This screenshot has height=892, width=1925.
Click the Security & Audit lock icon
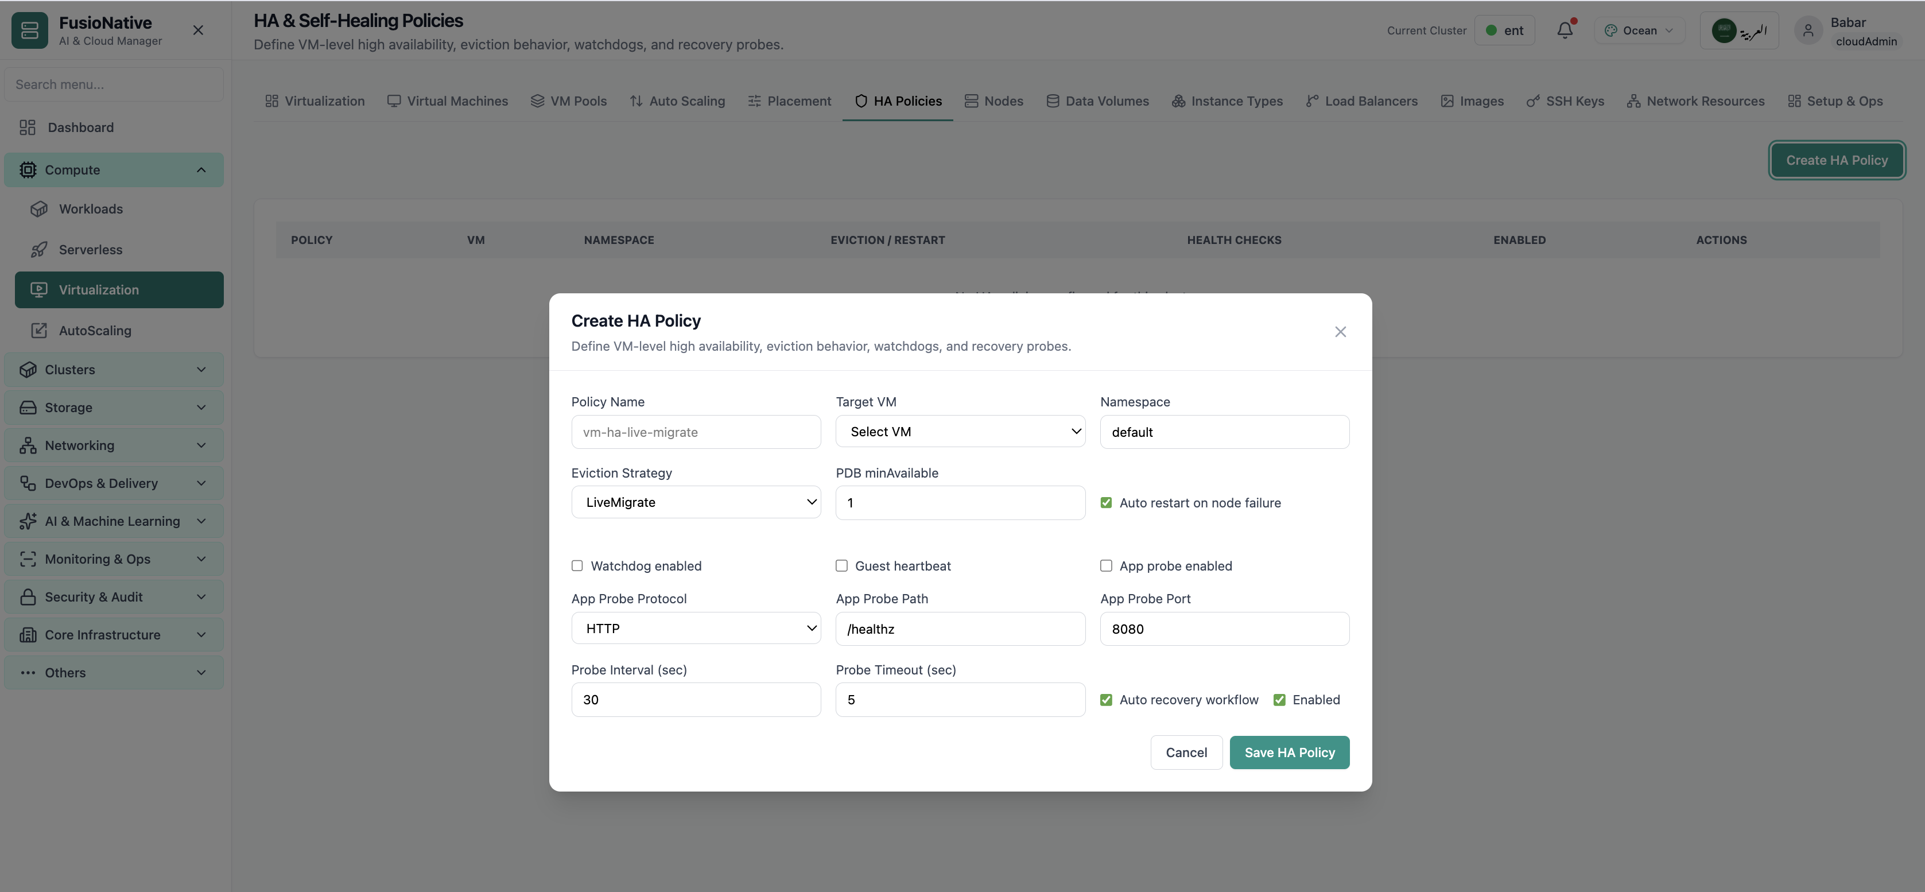point(28,597)
